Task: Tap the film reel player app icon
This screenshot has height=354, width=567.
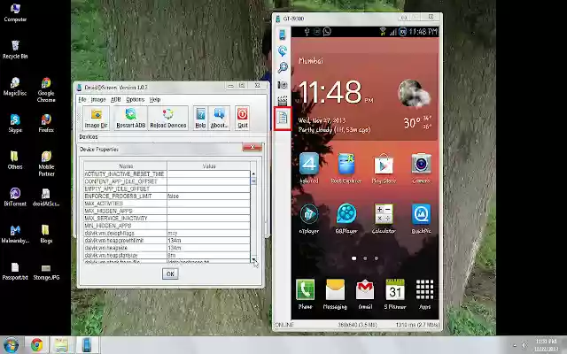Action: (346, 218)
